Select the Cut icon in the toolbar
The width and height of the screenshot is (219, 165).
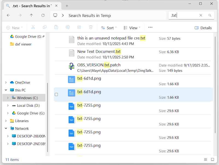pos(33,28)
